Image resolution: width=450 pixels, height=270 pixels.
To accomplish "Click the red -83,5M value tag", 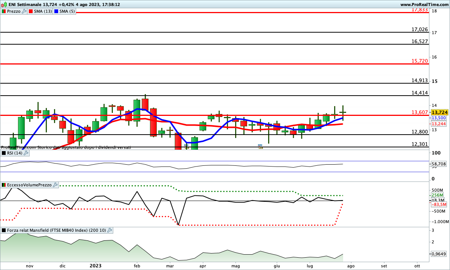I will pyautogui.click(x=439, y=204).
